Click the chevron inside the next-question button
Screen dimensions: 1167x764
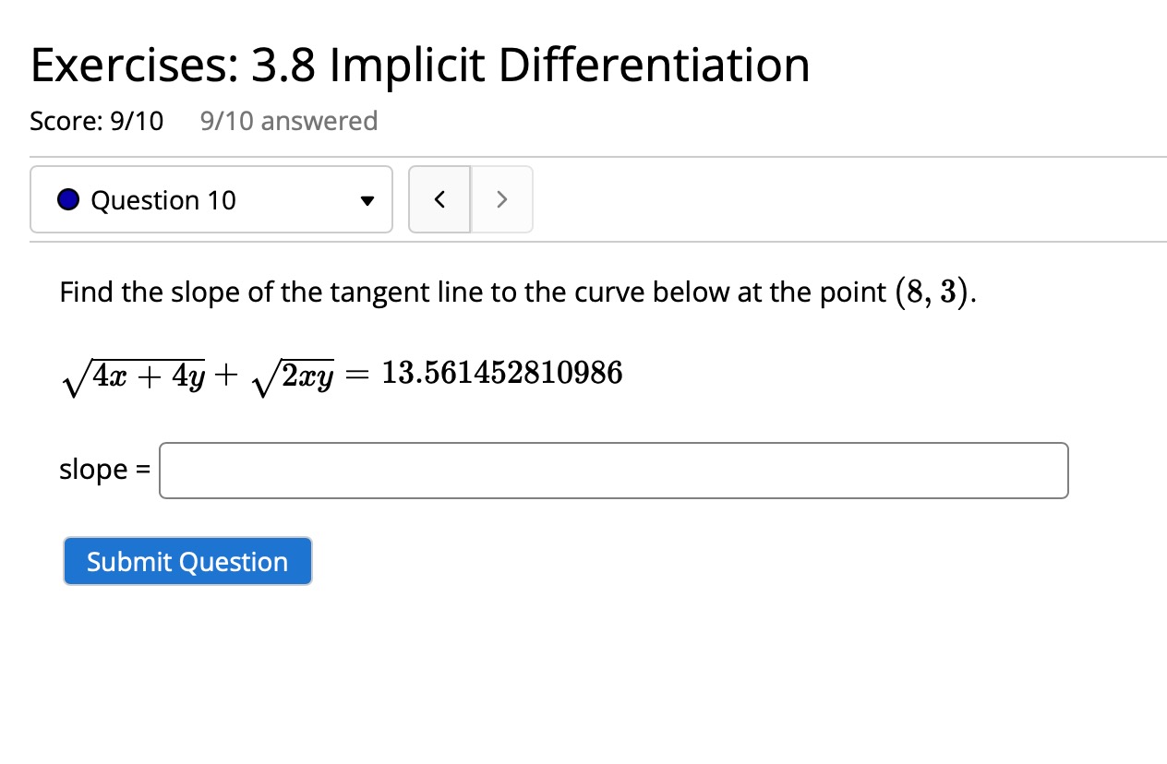[x=501, y=198]
